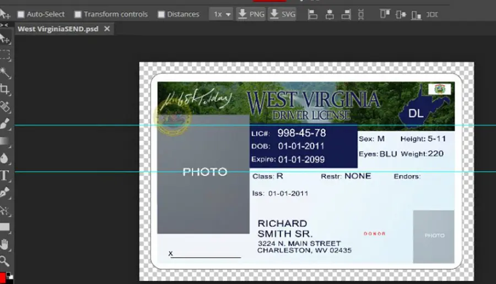This screenshot has height=284, width=496.
Task: Choose the Pen tool
Action: click(x=5, y=193)
